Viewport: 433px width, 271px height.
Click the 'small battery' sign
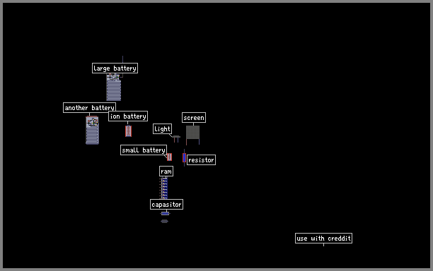pos(144,150)
